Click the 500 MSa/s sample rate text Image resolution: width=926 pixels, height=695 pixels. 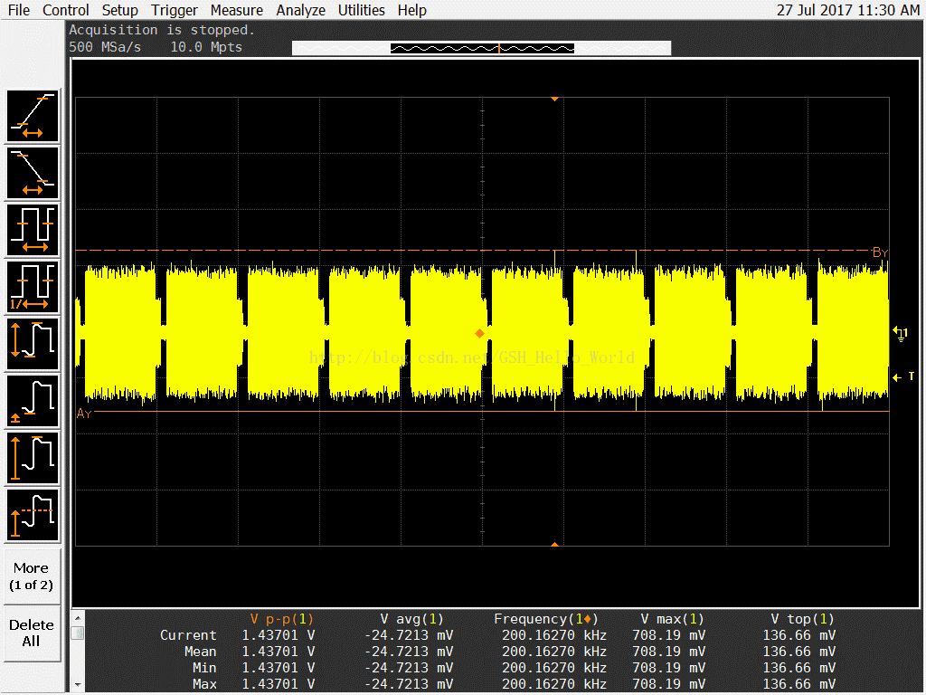pos(105,47)
